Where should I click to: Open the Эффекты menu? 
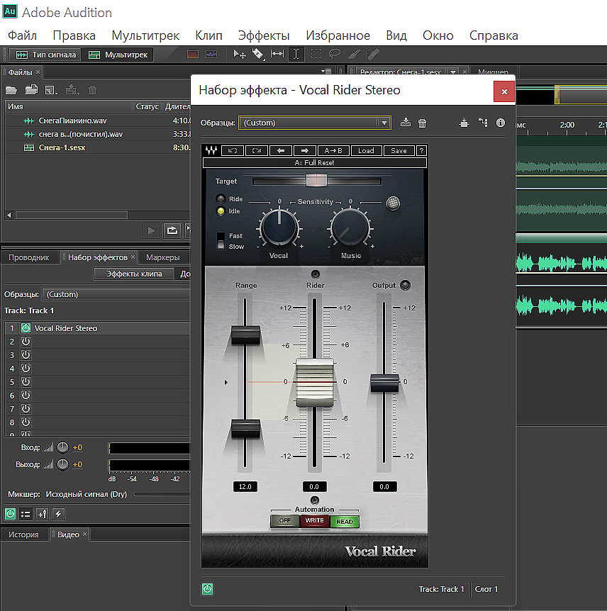pos(264,35)
